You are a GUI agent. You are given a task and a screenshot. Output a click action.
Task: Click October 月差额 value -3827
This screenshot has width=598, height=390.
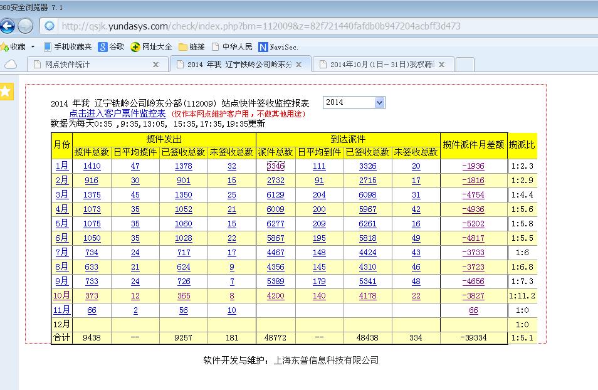pyautogui.click(x=473, y=296)
